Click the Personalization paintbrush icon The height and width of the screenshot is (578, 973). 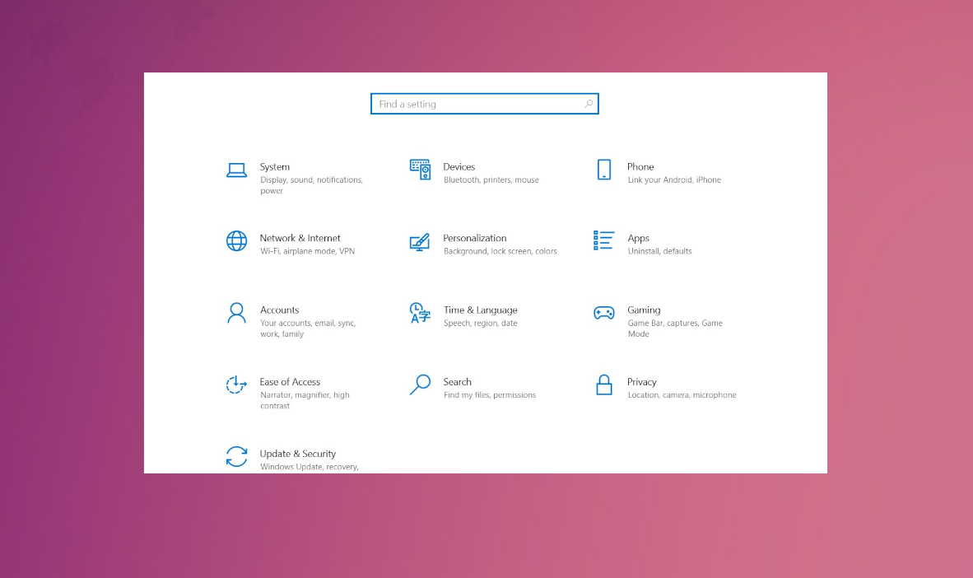(420, 242)
